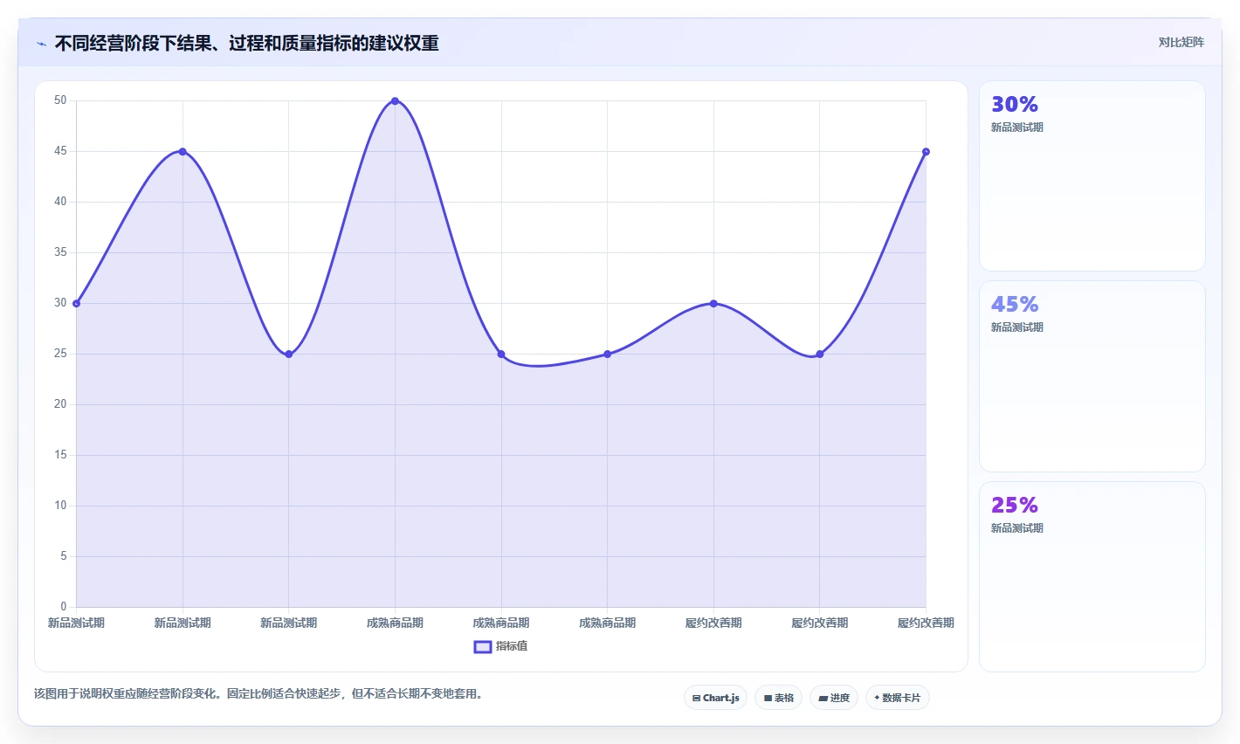Click the 新品测试期 data point at value 25

click(x=288, y=355)
